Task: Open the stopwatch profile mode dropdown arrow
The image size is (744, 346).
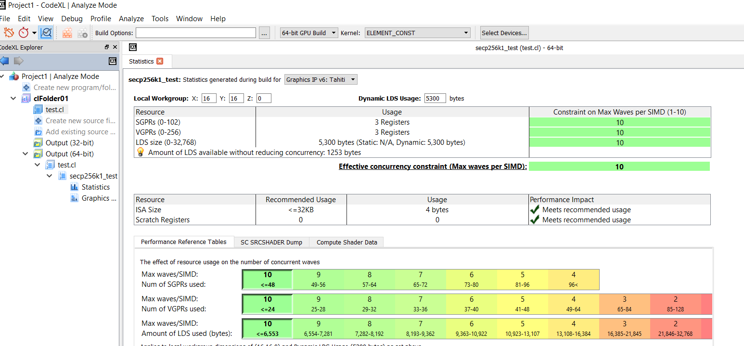Action: tap(34, 33)
